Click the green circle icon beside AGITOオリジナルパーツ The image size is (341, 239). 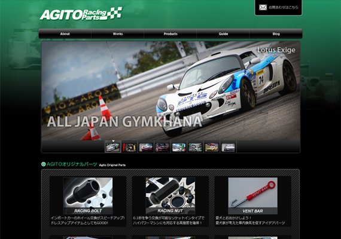(44, 164)
